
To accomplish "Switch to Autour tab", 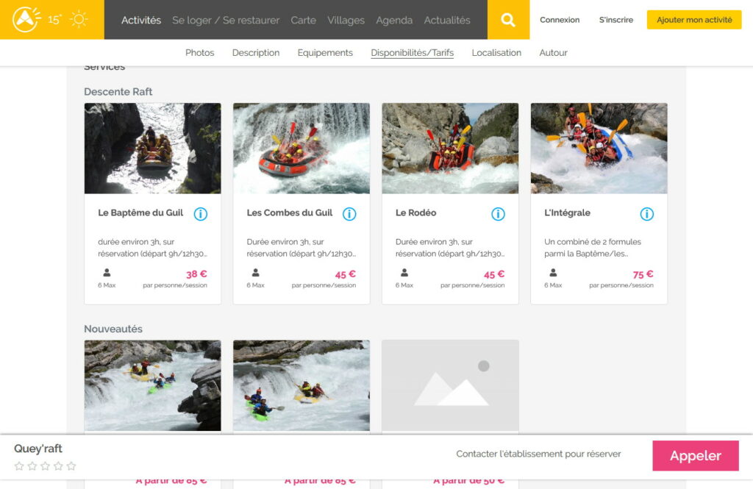I will tap(553, 53).
